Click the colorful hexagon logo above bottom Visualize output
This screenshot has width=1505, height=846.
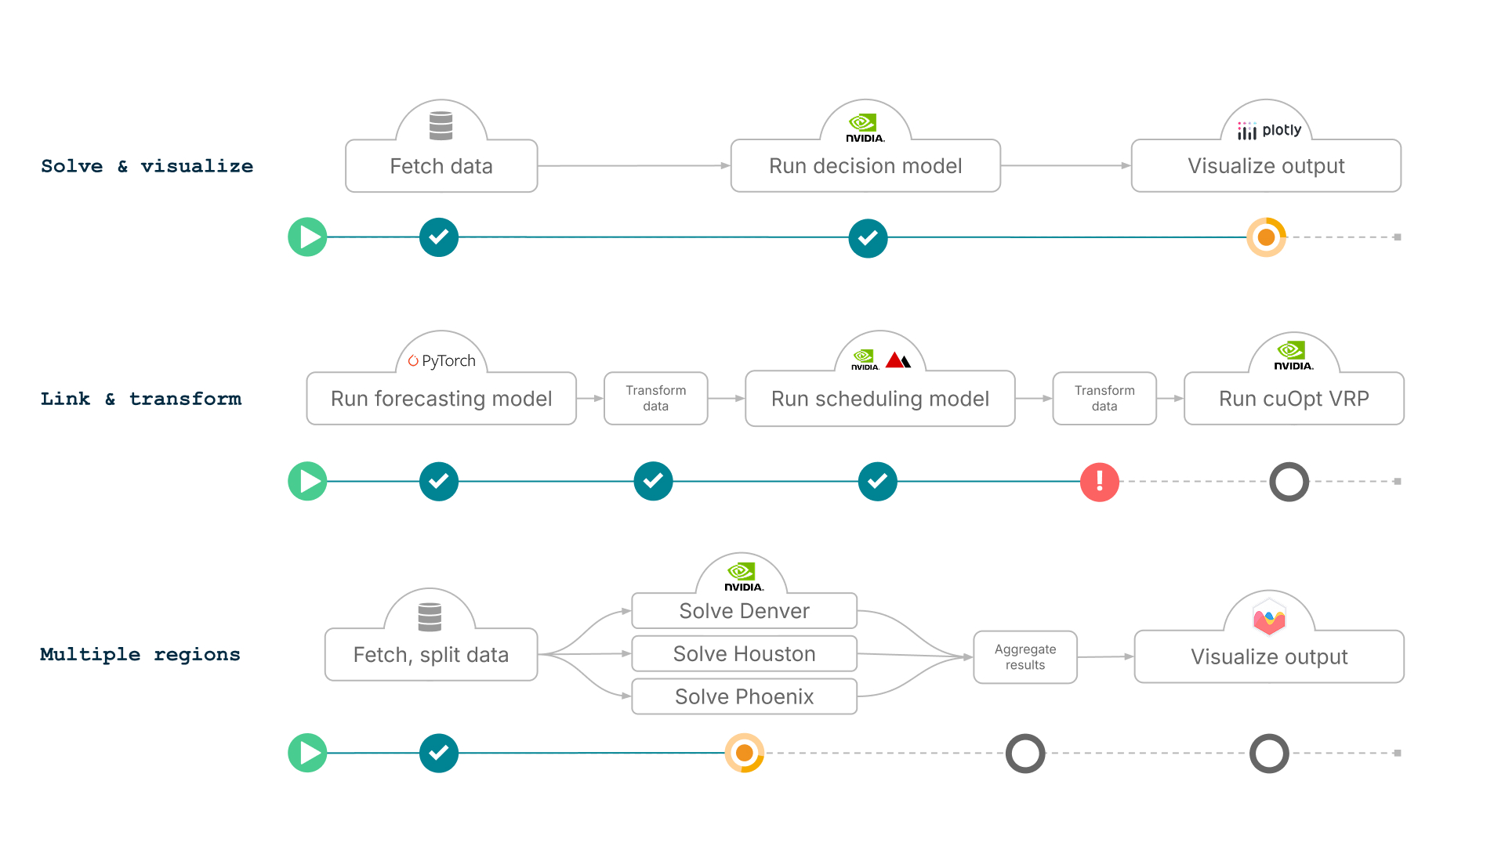coord(1269,619)
